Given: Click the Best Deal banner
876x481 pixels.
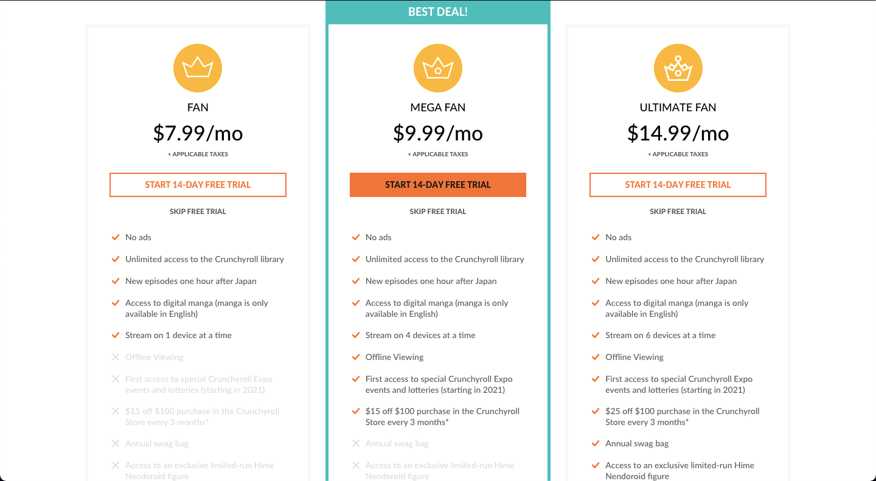Looking at the screenshot, I should point(438,12).
